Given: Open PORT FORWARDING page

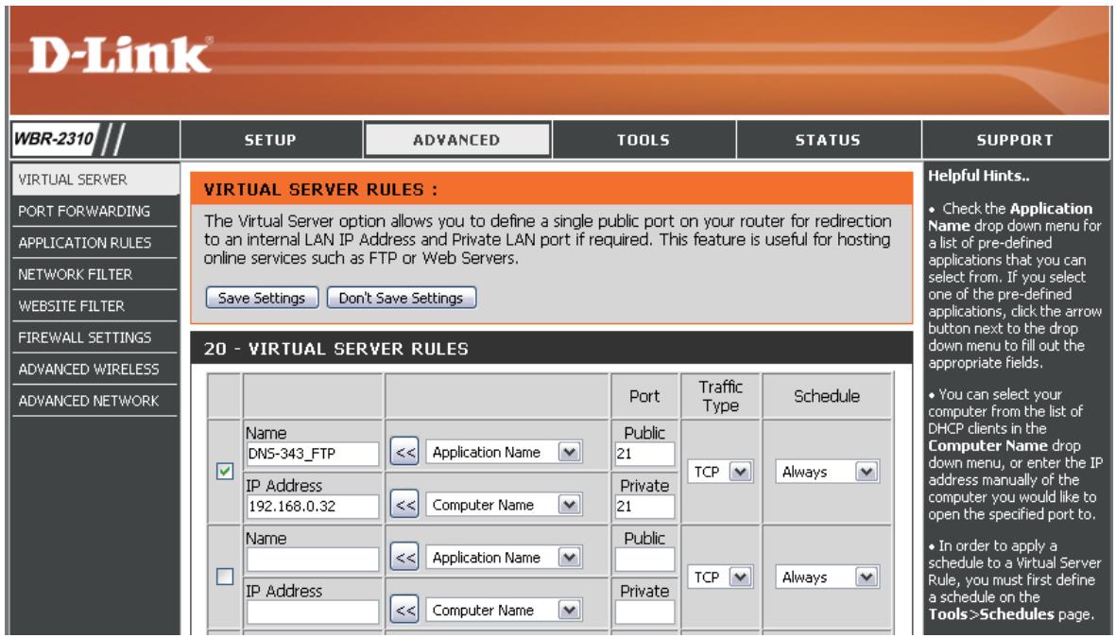Looking at the screenshot, I should tap(95, 212).
